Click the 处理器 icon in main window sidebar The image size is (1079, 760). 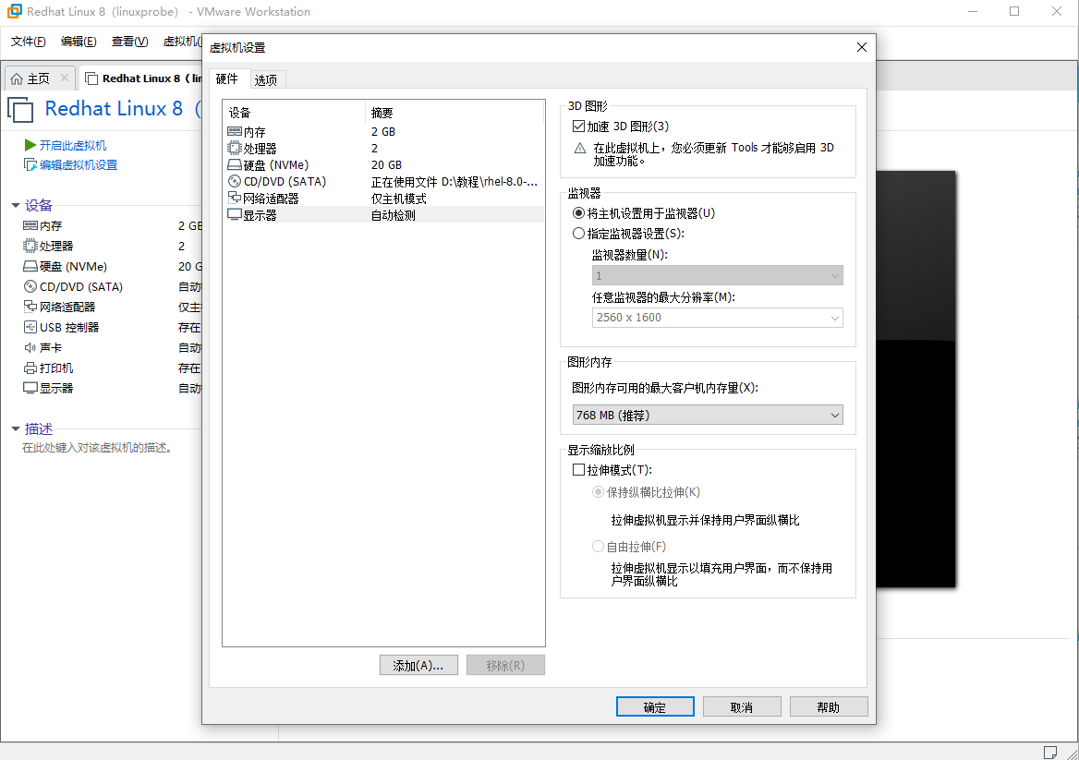click(x=30, y=246)
